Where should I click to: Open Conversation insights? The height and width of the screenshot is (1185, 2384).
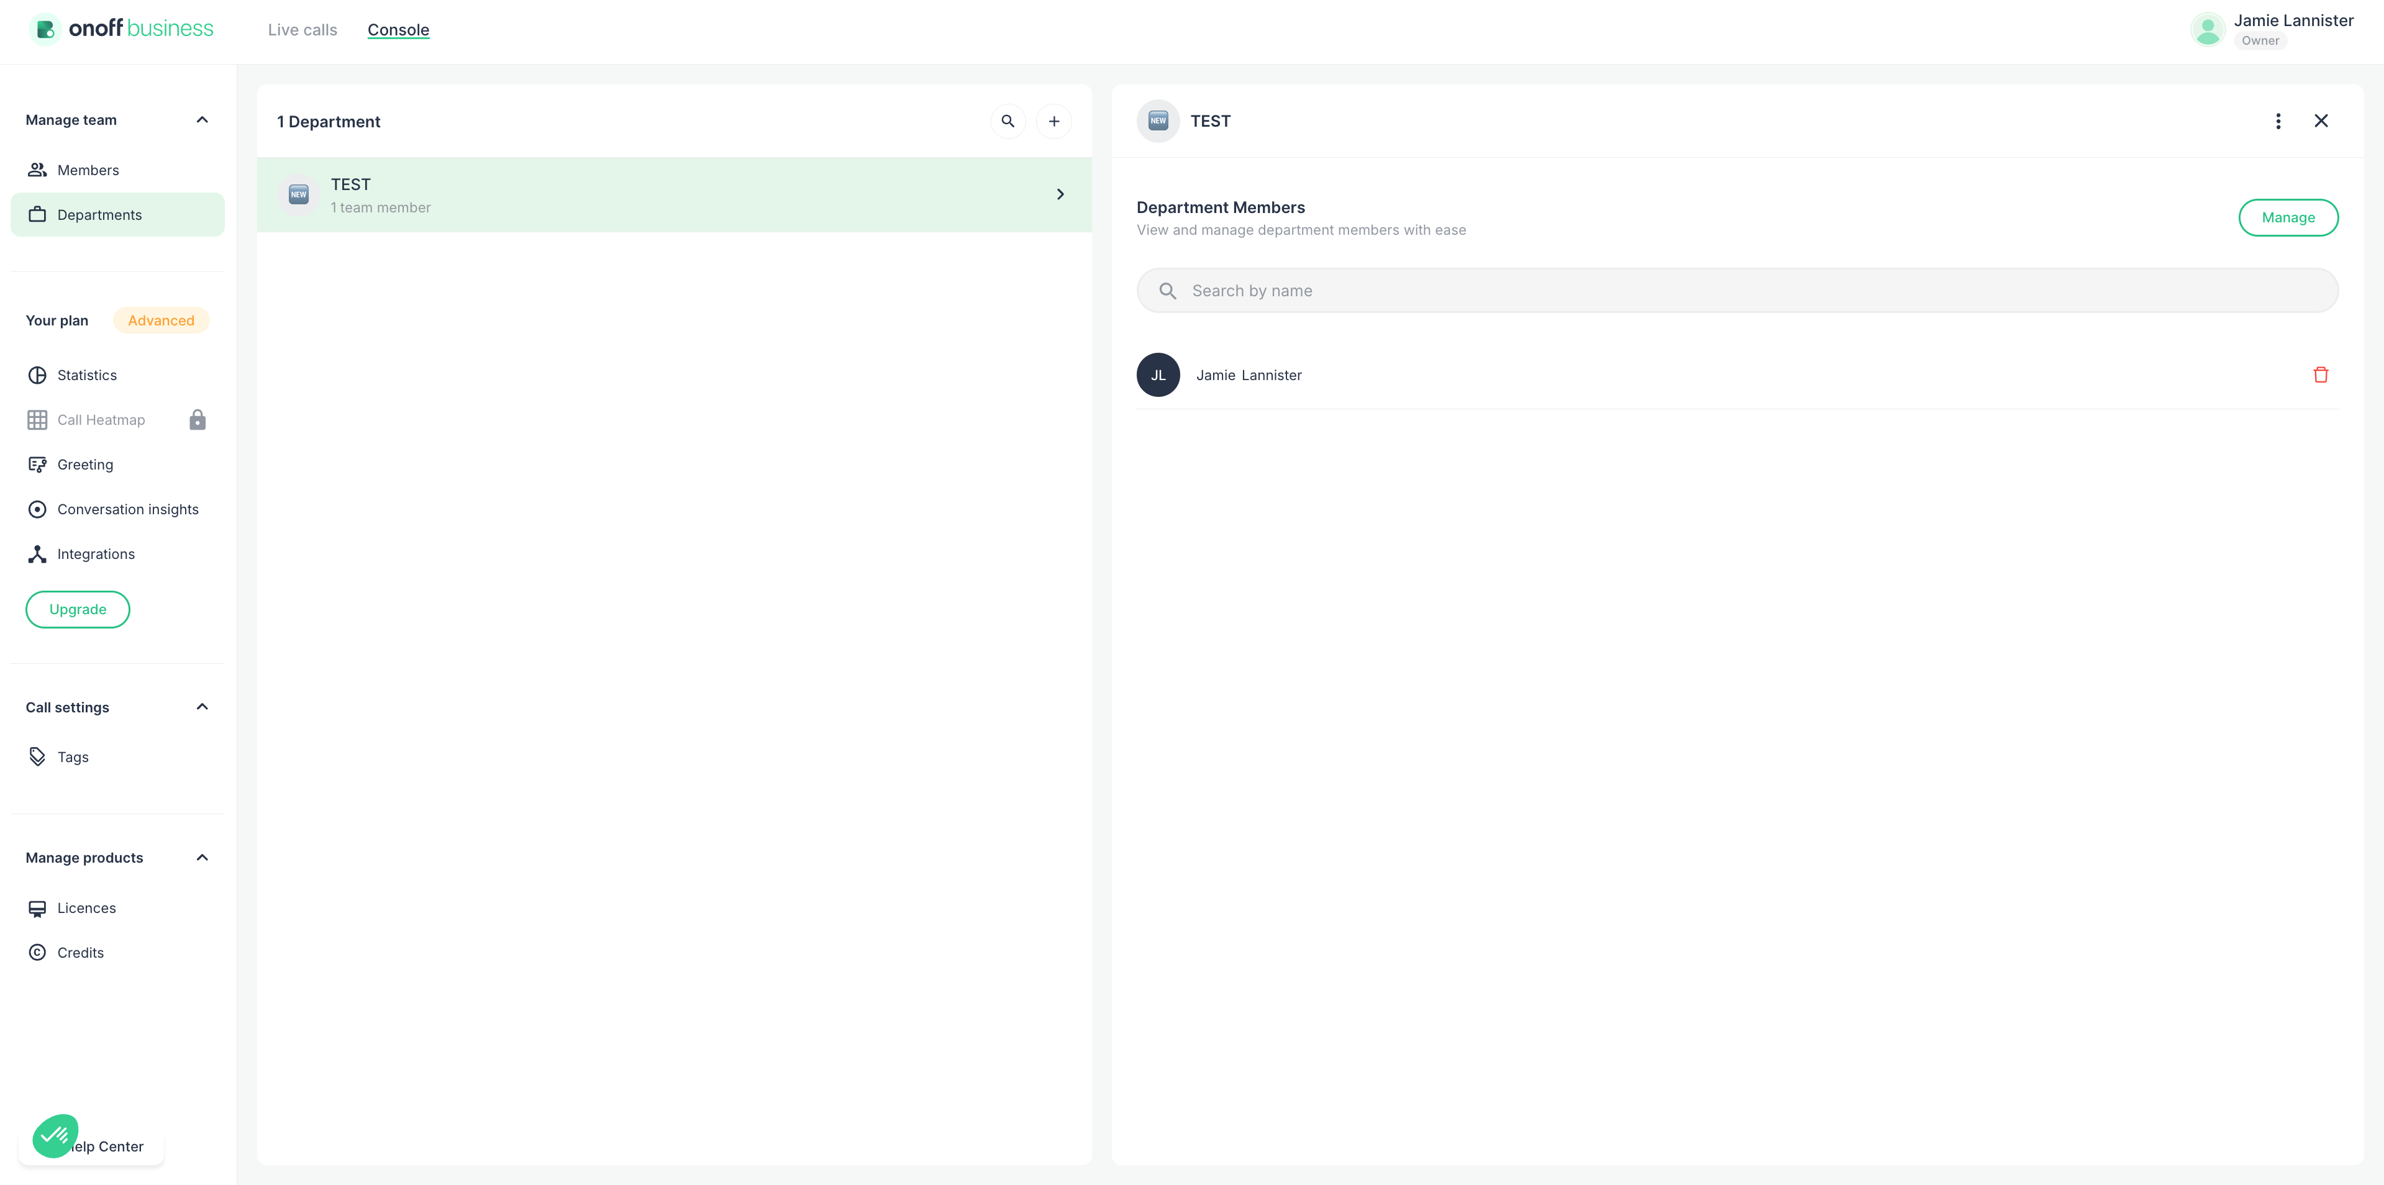tap(117, 509)
